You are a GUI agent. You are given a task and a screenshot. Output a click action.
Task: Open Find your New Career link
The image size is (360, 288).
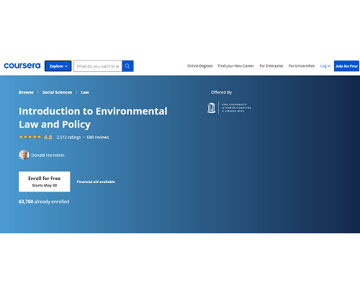tap(235, 66)
